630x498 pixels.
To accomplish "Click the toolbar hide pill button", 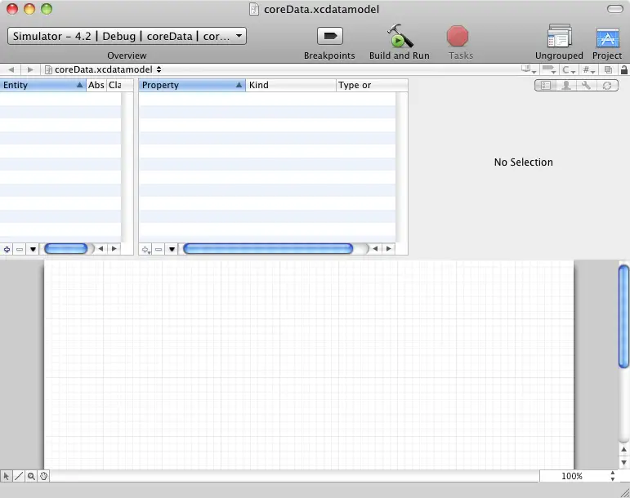I will pyautogui.click(x=615, y=9).
